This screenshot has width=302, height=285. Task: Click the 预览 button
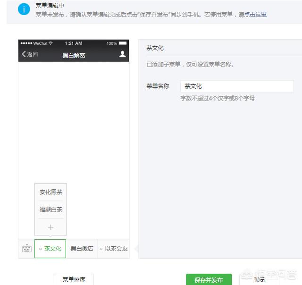point(259,279)
